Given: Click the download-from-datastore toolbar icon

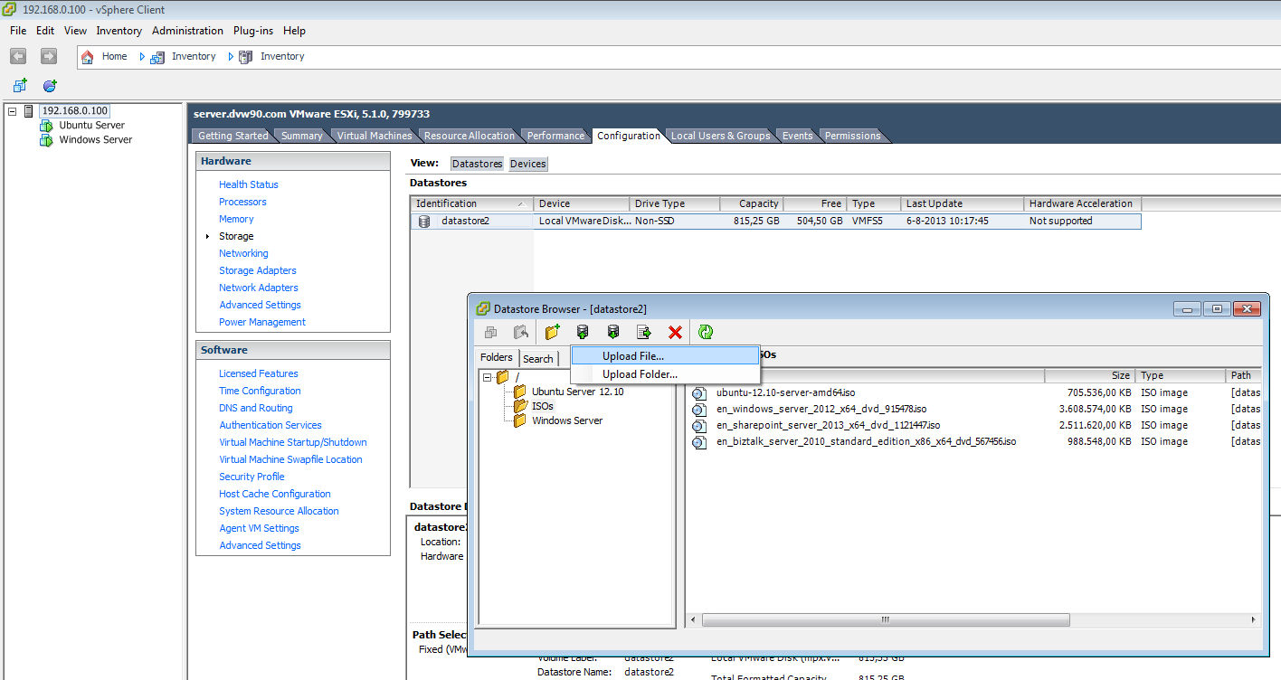Looking at the screenshot, I should [613, 332].
